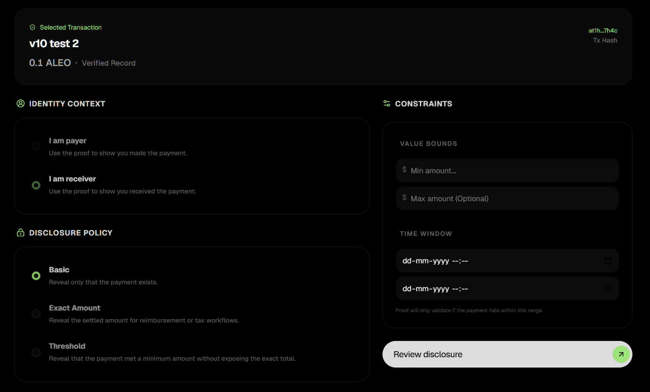Click the 'TIME WINDOW' heading

[x=426, y=234]
